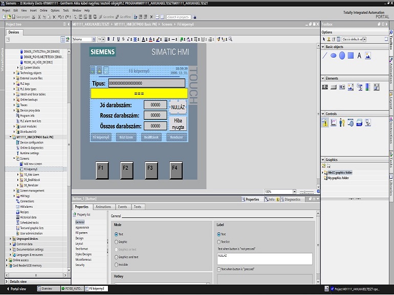The image size is (394, 295).
Task: Select Invisible mode radio button
Action: [x=116, y=265]
